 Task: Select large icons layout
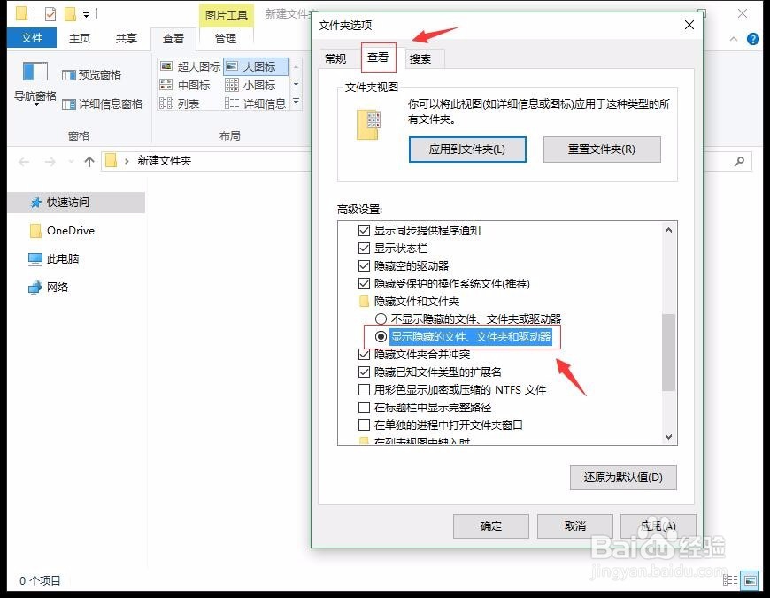256,66
